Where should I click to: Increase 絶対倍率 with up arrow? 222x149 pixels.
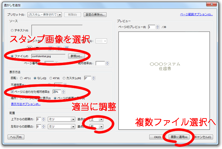tap(107, 62)
